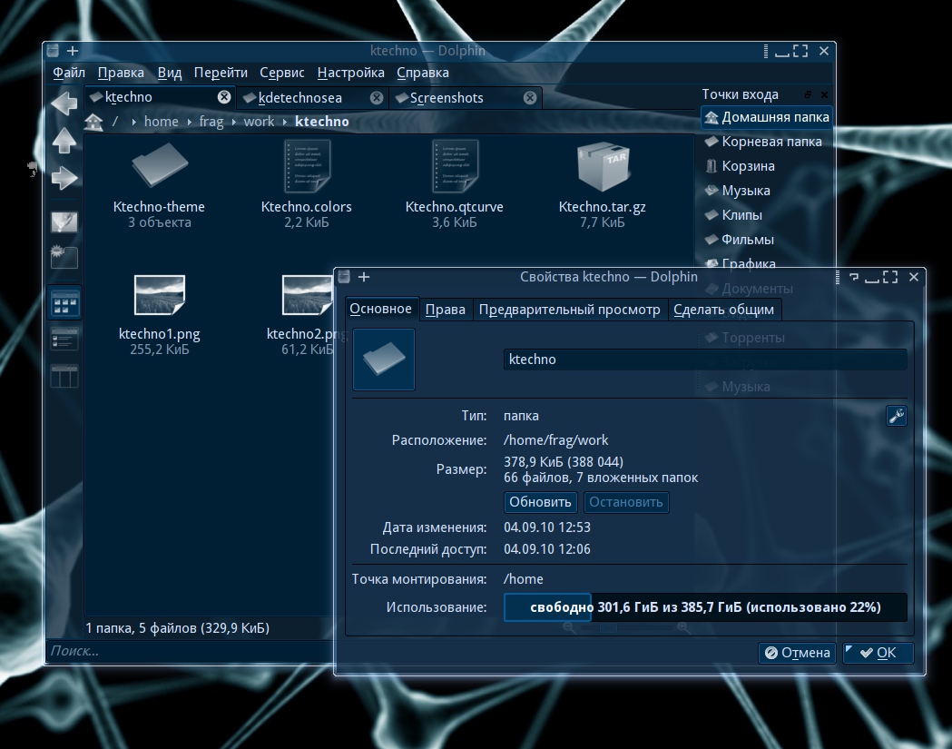Image resolution: width=952 pixels, height=749 pixels.
Task: Click the Поиск search field
Action: tap(189, 651)
